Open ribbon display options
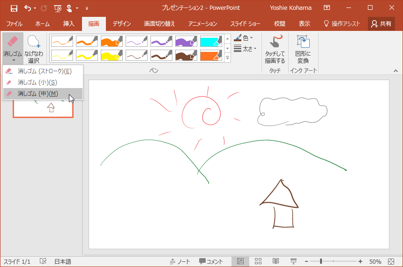 327,7
